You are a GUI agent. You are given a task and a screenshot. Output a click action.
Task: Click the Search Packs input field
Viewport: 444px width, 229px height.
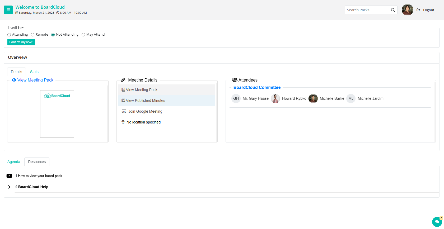[x=367, y=10]
